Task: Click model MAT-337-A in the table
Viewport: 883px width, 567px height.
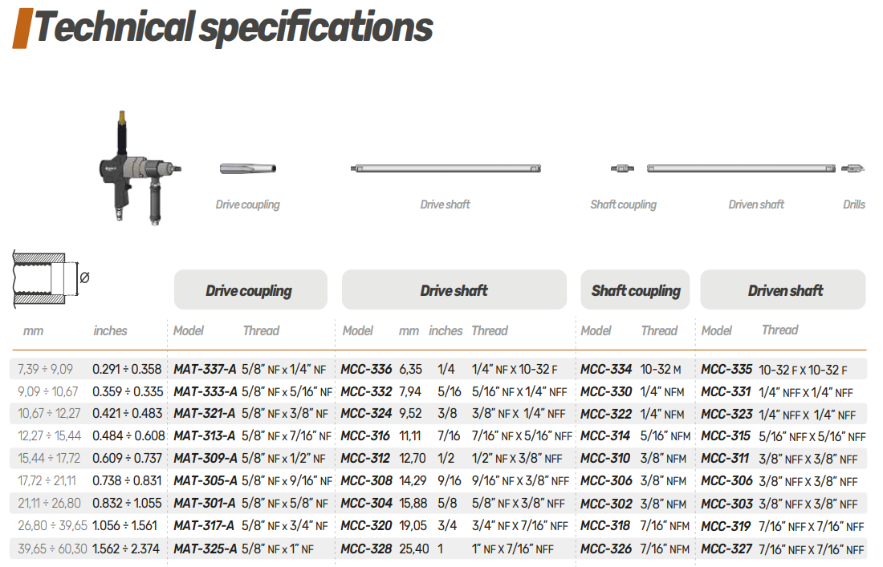Action: pyautogui.click(x=205, y=370)
